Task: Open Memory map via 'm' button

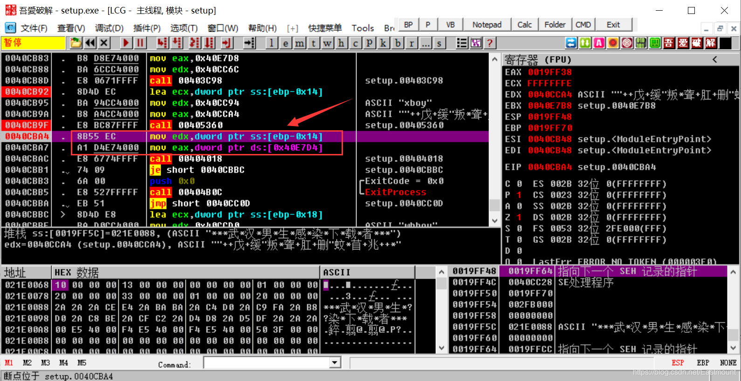Action: [x=300, y=43]
